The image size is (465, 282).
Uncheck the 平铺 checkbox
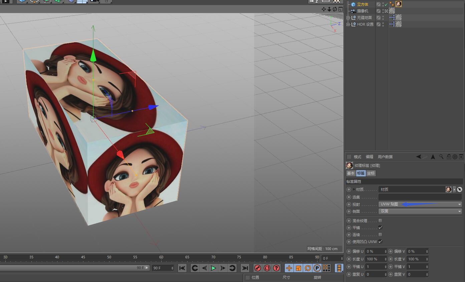(x=380, y=227)
